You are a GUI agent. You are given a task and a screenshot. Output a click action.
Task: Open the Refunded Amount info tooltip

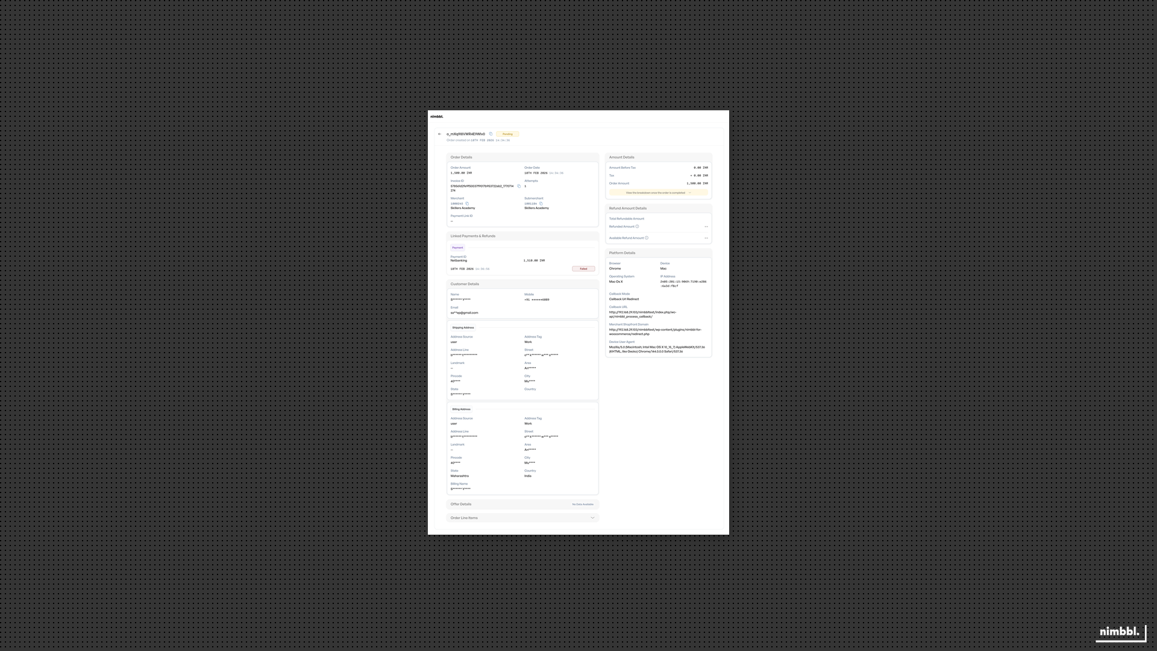point(638,226)
